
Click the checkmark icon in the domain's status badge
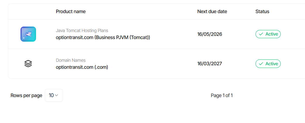pyautogui.click(x=261, y=64)
